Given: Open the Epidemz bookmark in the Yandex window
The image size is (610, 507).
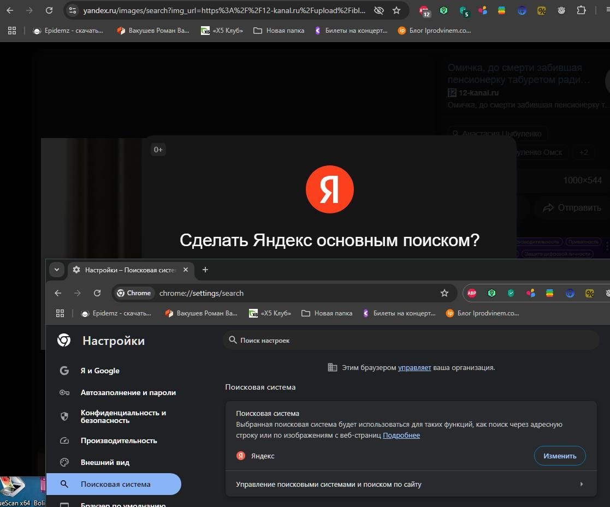Looking at the screenshot, I should pos(68,31).
